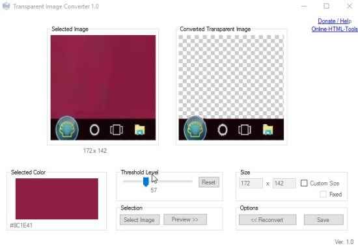Click the << Reconvert button
The height and width of the screenshot is (246, 358).
(268, 220)
